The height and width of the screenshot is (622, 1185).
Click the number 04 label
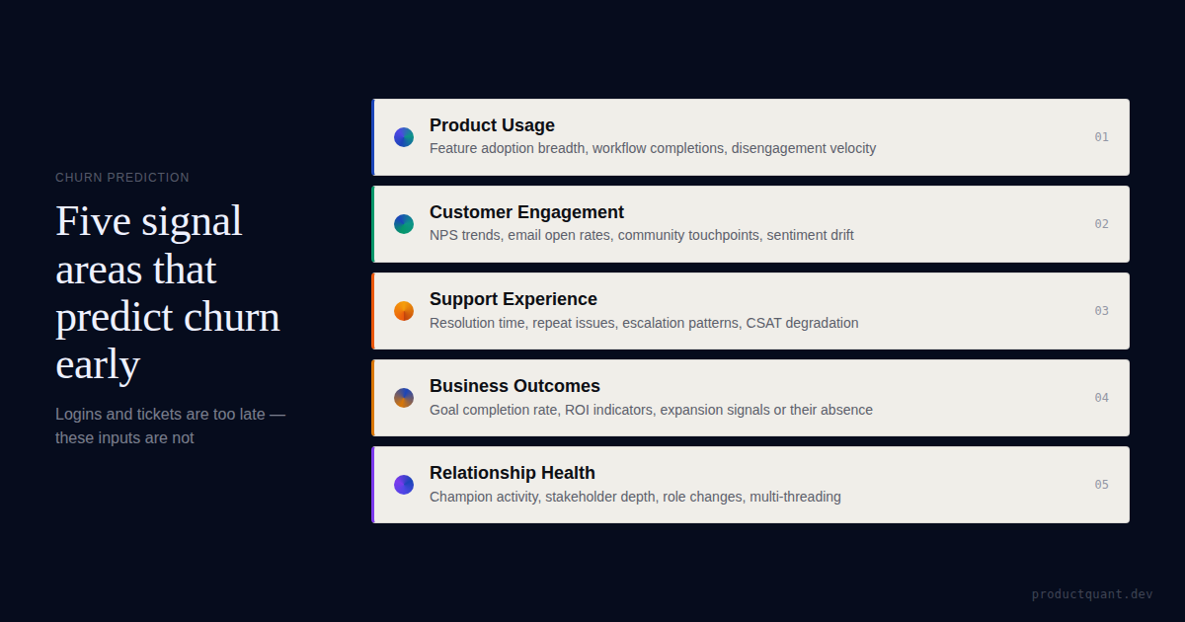click(x=1101, y=398)
